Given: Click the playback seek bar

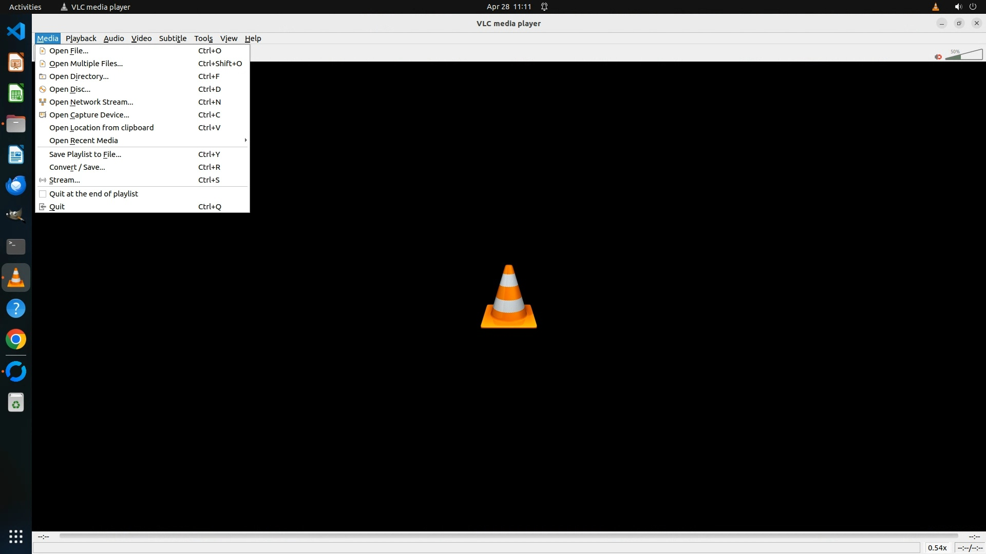Looking at the screenshot, I should point(508,536).
